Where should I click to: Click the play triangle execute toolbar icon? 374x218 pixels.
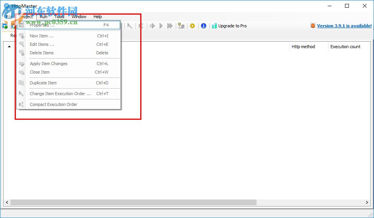161,26
